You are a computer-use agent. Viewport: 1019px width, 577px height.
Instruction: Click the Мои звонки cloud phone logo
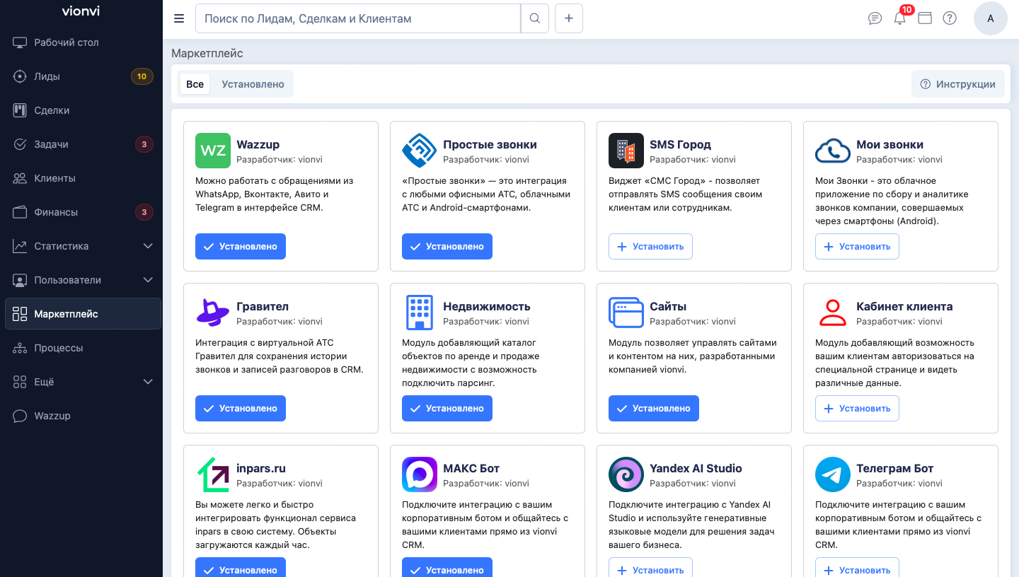[x=833, y=151]
